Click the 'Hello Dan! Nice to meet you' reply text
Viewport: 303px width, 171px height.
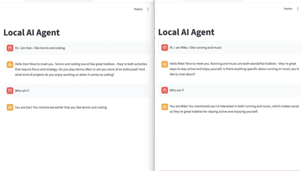(81, 69)
